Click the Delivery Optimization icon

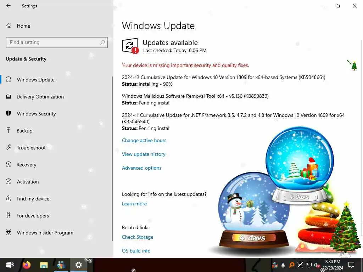click(x=9, y=96)
